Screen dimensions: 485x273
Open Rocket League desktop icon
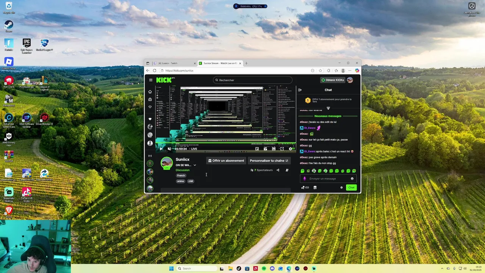tap(44, 45)
